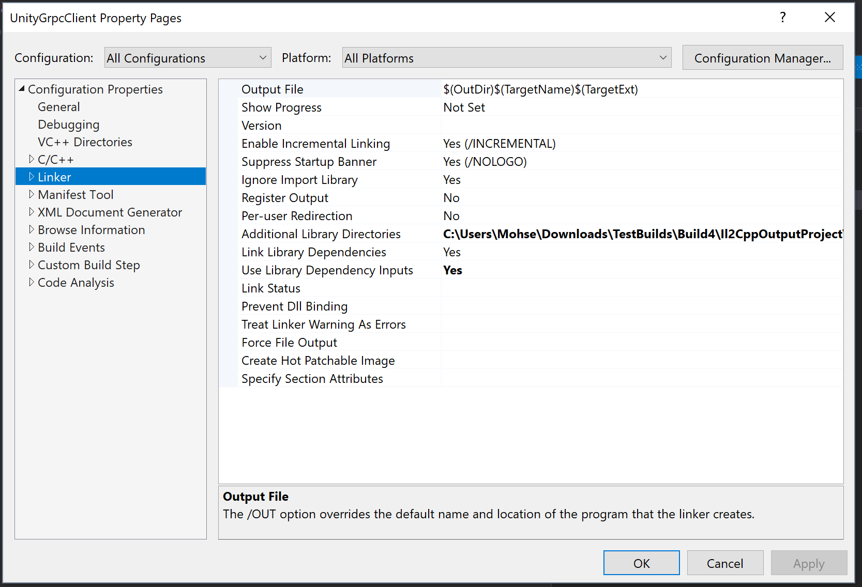Open the Browse Information page
The width and height of the screenshot is (862, 587).
[x=91, y=229]
